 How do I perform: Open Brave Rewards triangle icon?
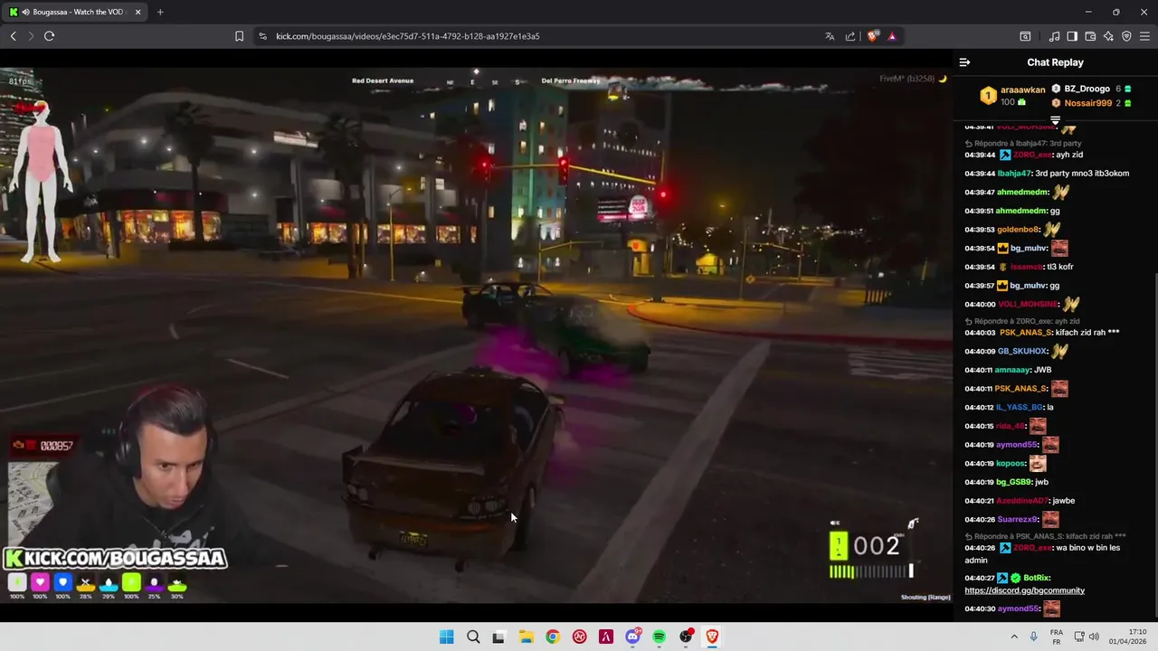892,36
